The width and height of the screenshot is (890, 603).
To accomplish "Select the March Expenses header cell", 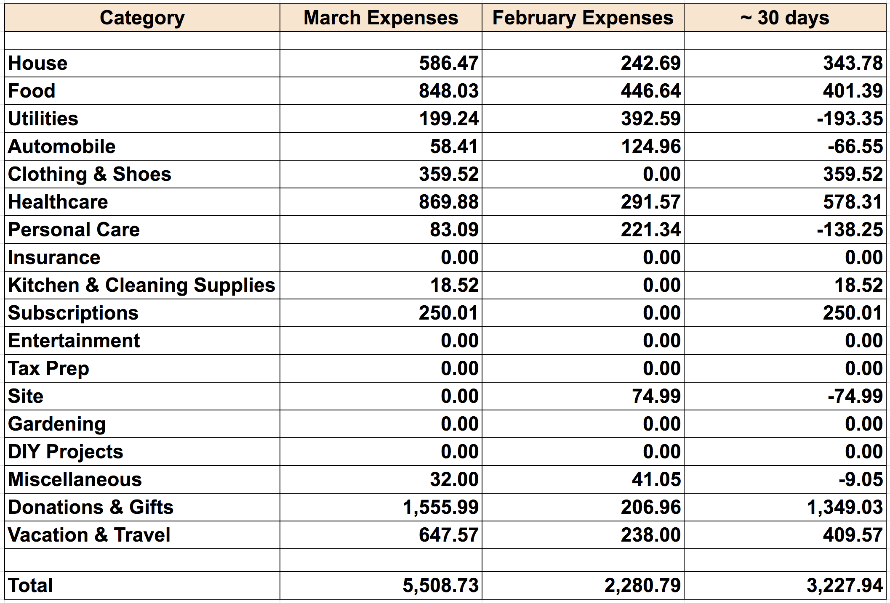I will coord(381,18).
